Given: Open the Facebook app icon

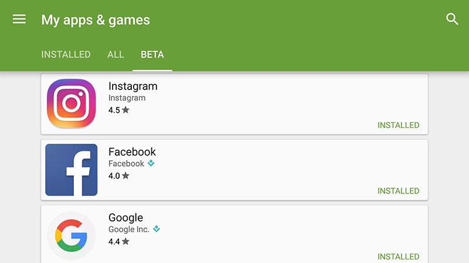Looking at the screenshot, I should (71, 169).
